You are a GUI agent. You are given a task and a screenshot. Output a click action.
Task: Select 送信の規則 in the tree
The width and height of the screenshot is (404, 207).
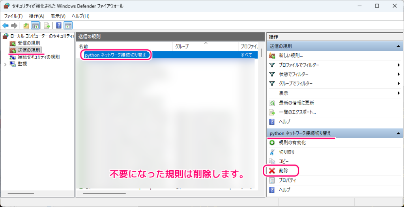point(29,49)
